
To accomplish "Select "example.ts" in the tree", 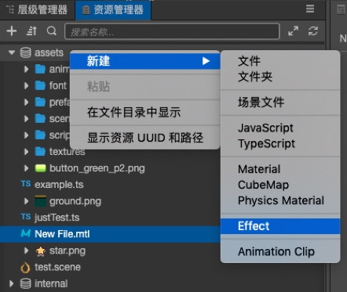I will point(59,185).
